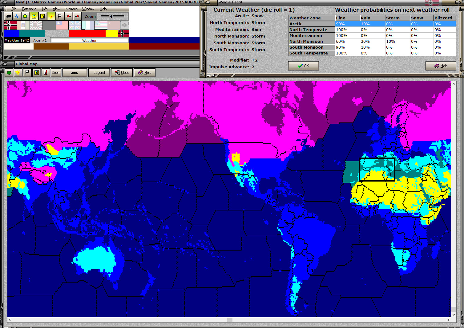Open the Command menu

click(x=29, y=9)
